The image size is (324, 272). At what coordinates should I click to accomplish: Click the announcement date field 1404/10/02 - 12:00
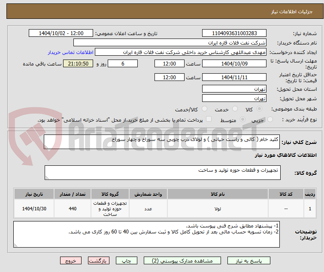click(x=61, y=33)
